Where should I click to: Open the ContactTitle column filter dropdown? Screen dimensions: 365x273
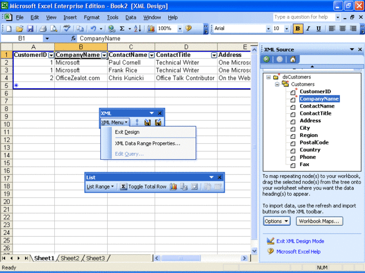pyautogui.click(x=214, y=55)
